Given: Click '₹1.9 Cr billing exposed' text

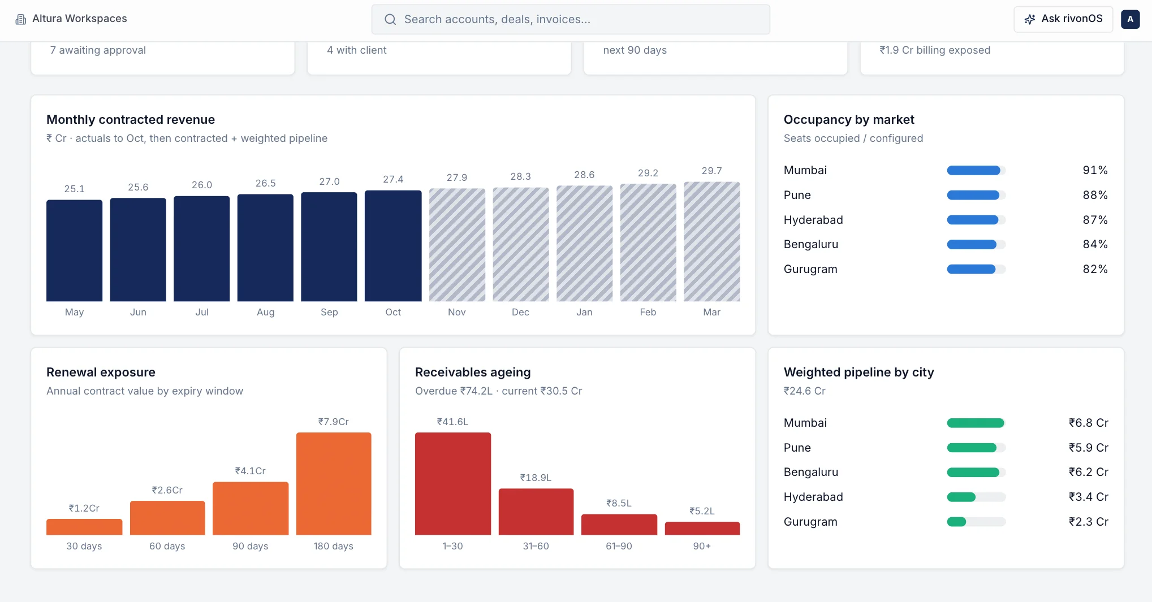Looking at the screenshot, I should pyautogui.click(x=935, y=50).
